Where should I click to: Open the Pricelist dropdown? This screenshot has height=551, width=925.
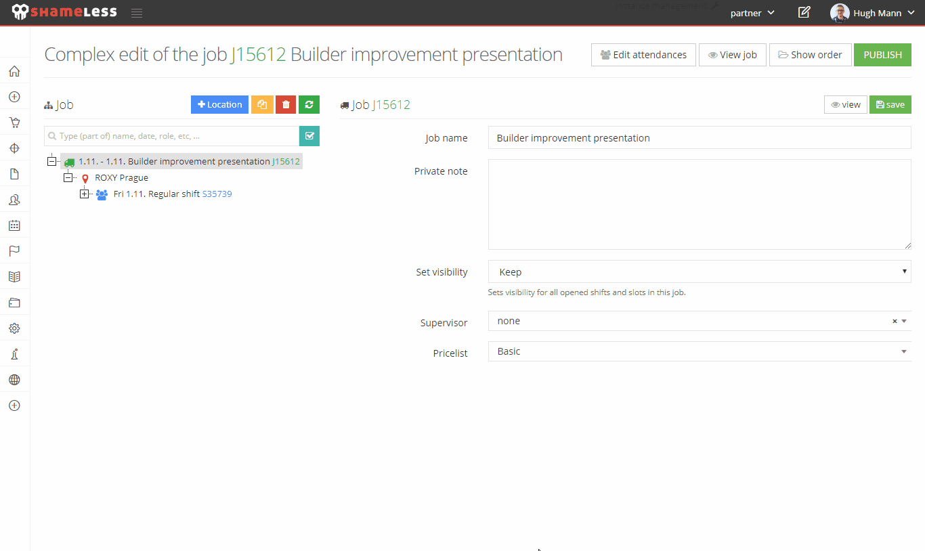700,351
